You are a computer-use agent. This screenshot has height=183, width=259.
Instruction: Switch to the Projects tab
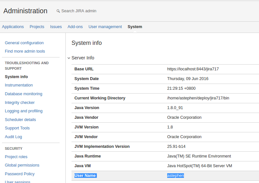point(37,27)
